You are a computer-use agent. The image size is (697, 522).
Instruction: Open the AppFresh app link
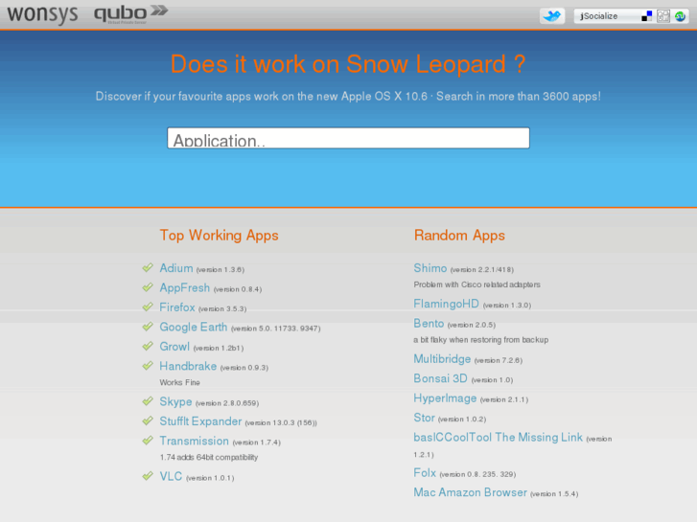coord(184,287)
